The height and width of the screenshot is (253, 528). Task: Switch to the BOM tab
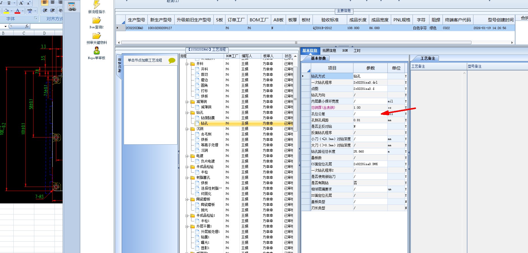[345, 50]
